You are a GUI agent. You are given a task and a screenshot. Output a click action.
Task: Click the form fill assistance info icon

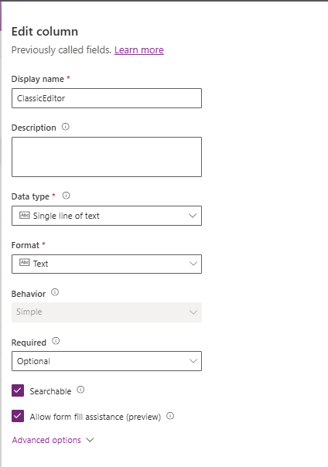tap(170, 416)
